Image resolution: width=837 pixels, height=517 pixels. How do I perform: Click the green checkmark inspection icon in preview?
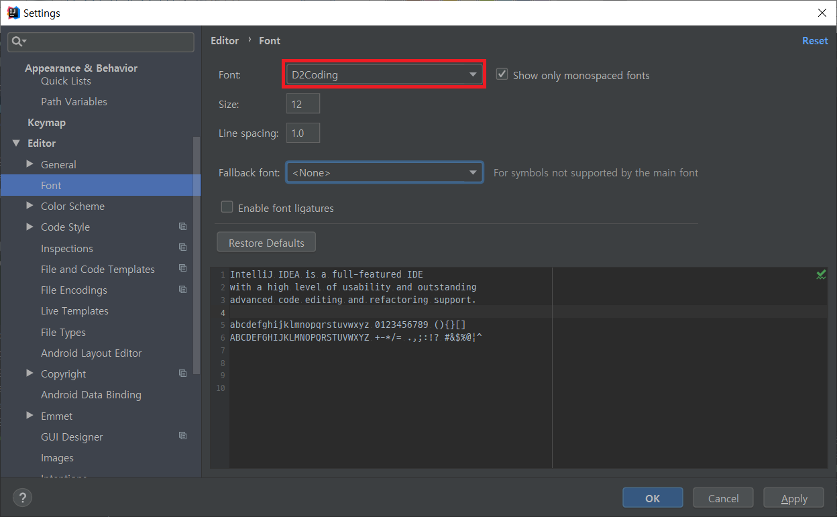point(820,274)
